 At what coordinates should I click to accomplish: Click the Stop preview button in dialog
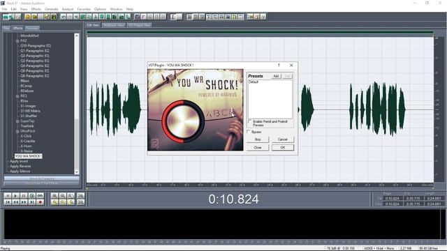[258, 139]
